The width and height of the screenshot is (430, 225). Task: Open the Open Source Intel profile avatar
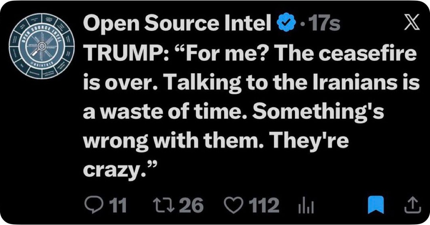click(x=42, y=46)
